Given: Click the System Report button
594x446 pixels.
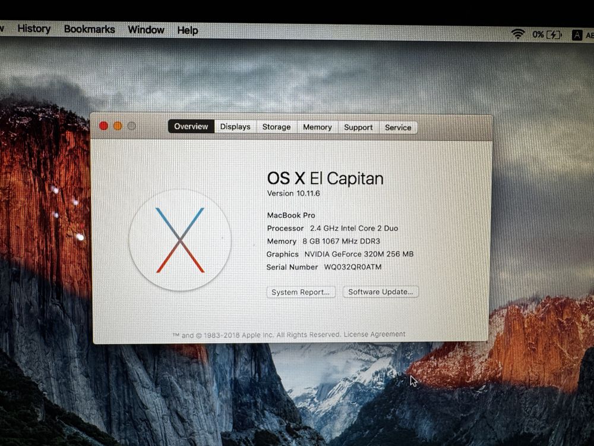Looking at the screenshot, I should click(301, 292).
